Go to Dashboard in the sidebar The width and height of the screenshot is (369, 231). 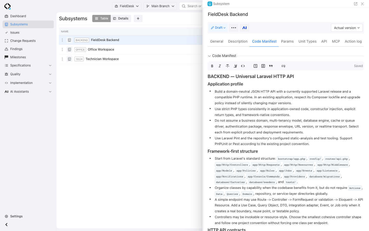[28, 16]
